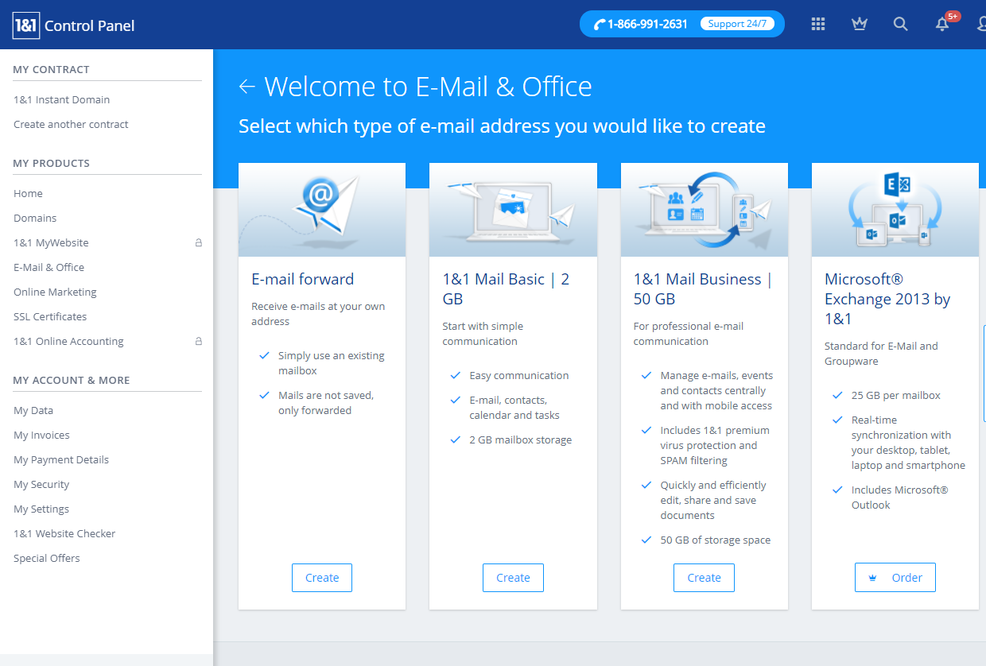986x666 pixels.
Task: Click the Control Panel header text
Action: click(x=89, y=25)
